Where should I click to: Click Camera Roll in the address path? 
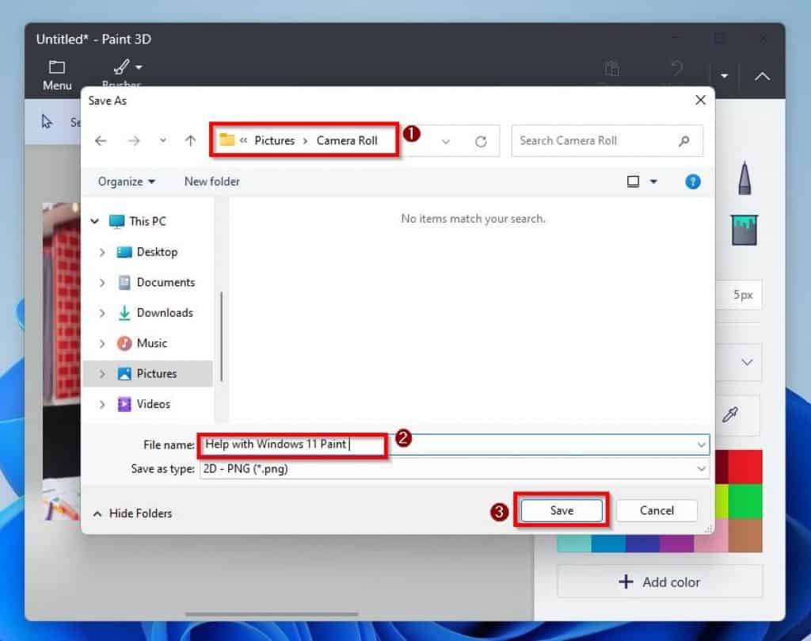point(347,141)
